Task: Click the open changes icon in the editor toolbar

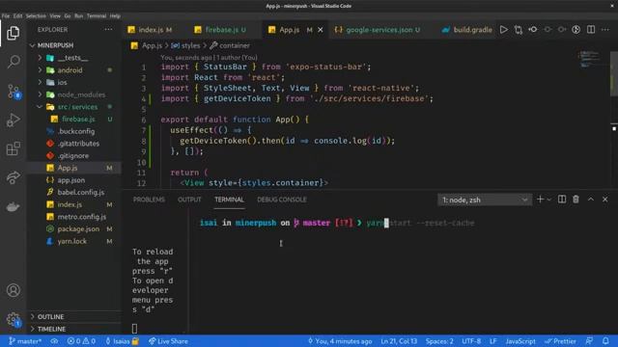Action: coord(519,30)
